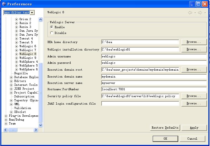
Task: Click the tree horizontal scroll left arrow
Action: pyautogui.click(x=6, y=130)
